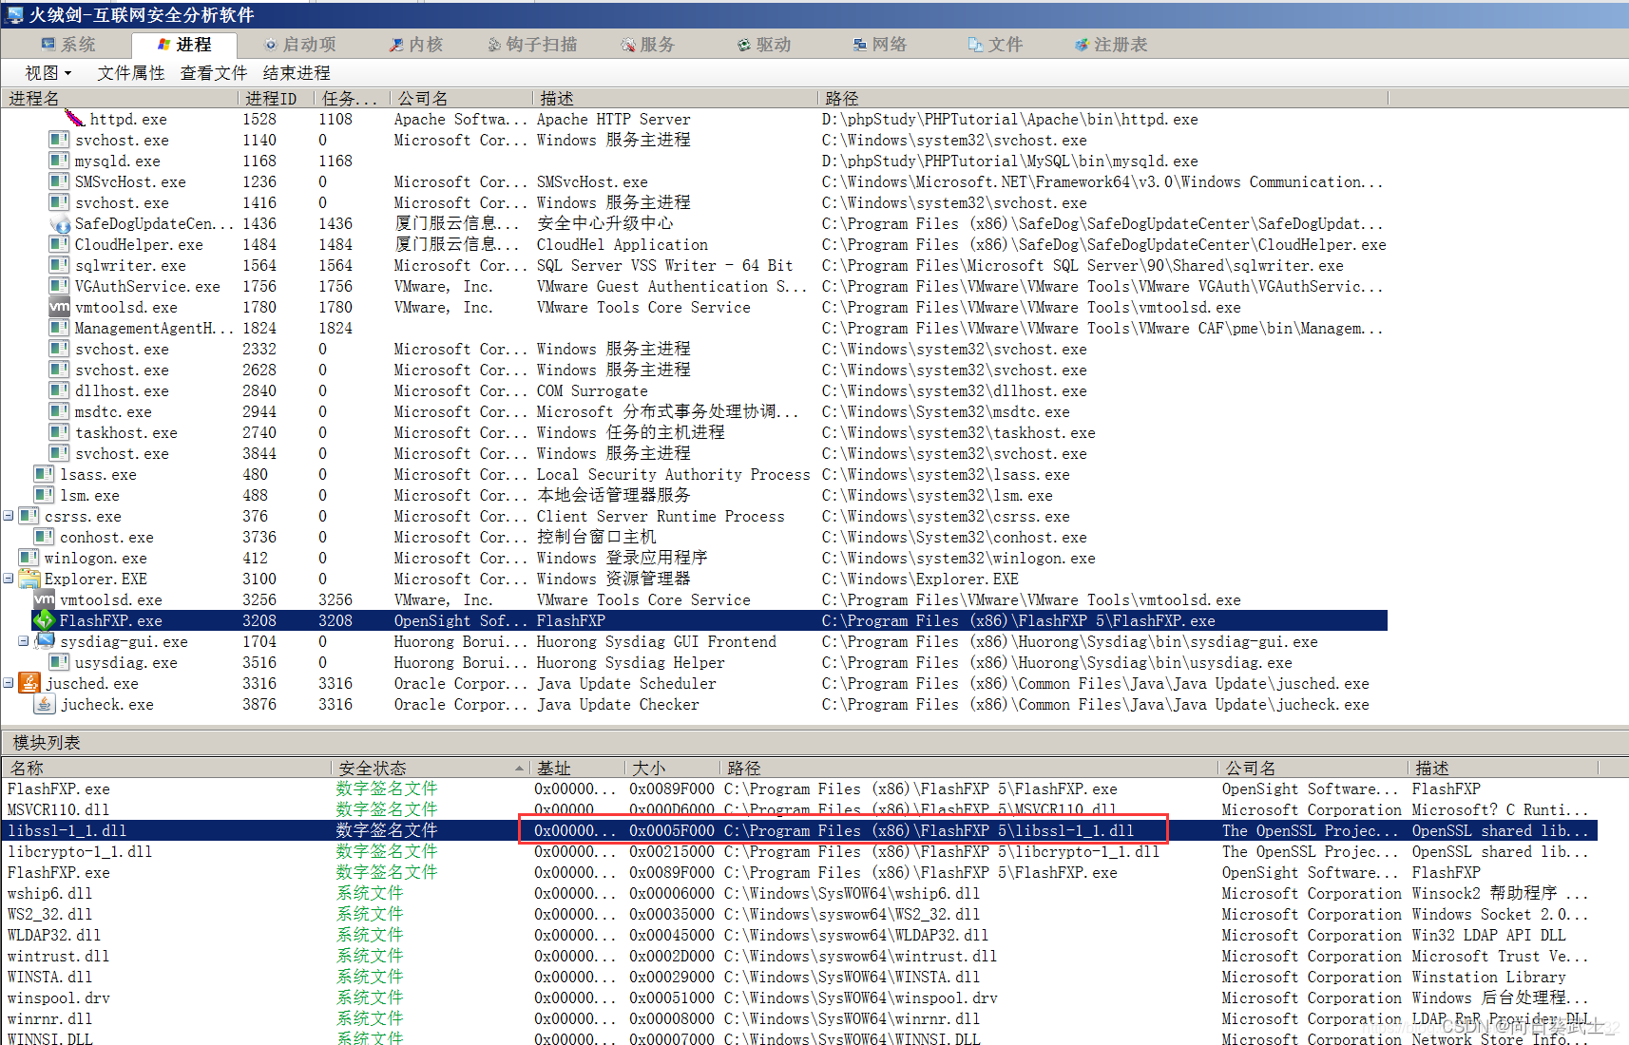Image resolution: width=1629 pixels, height=1045 pixels.
Task: Click the msdtc.exe process icon
Action: pyautogui.click(x=59, y=411)
